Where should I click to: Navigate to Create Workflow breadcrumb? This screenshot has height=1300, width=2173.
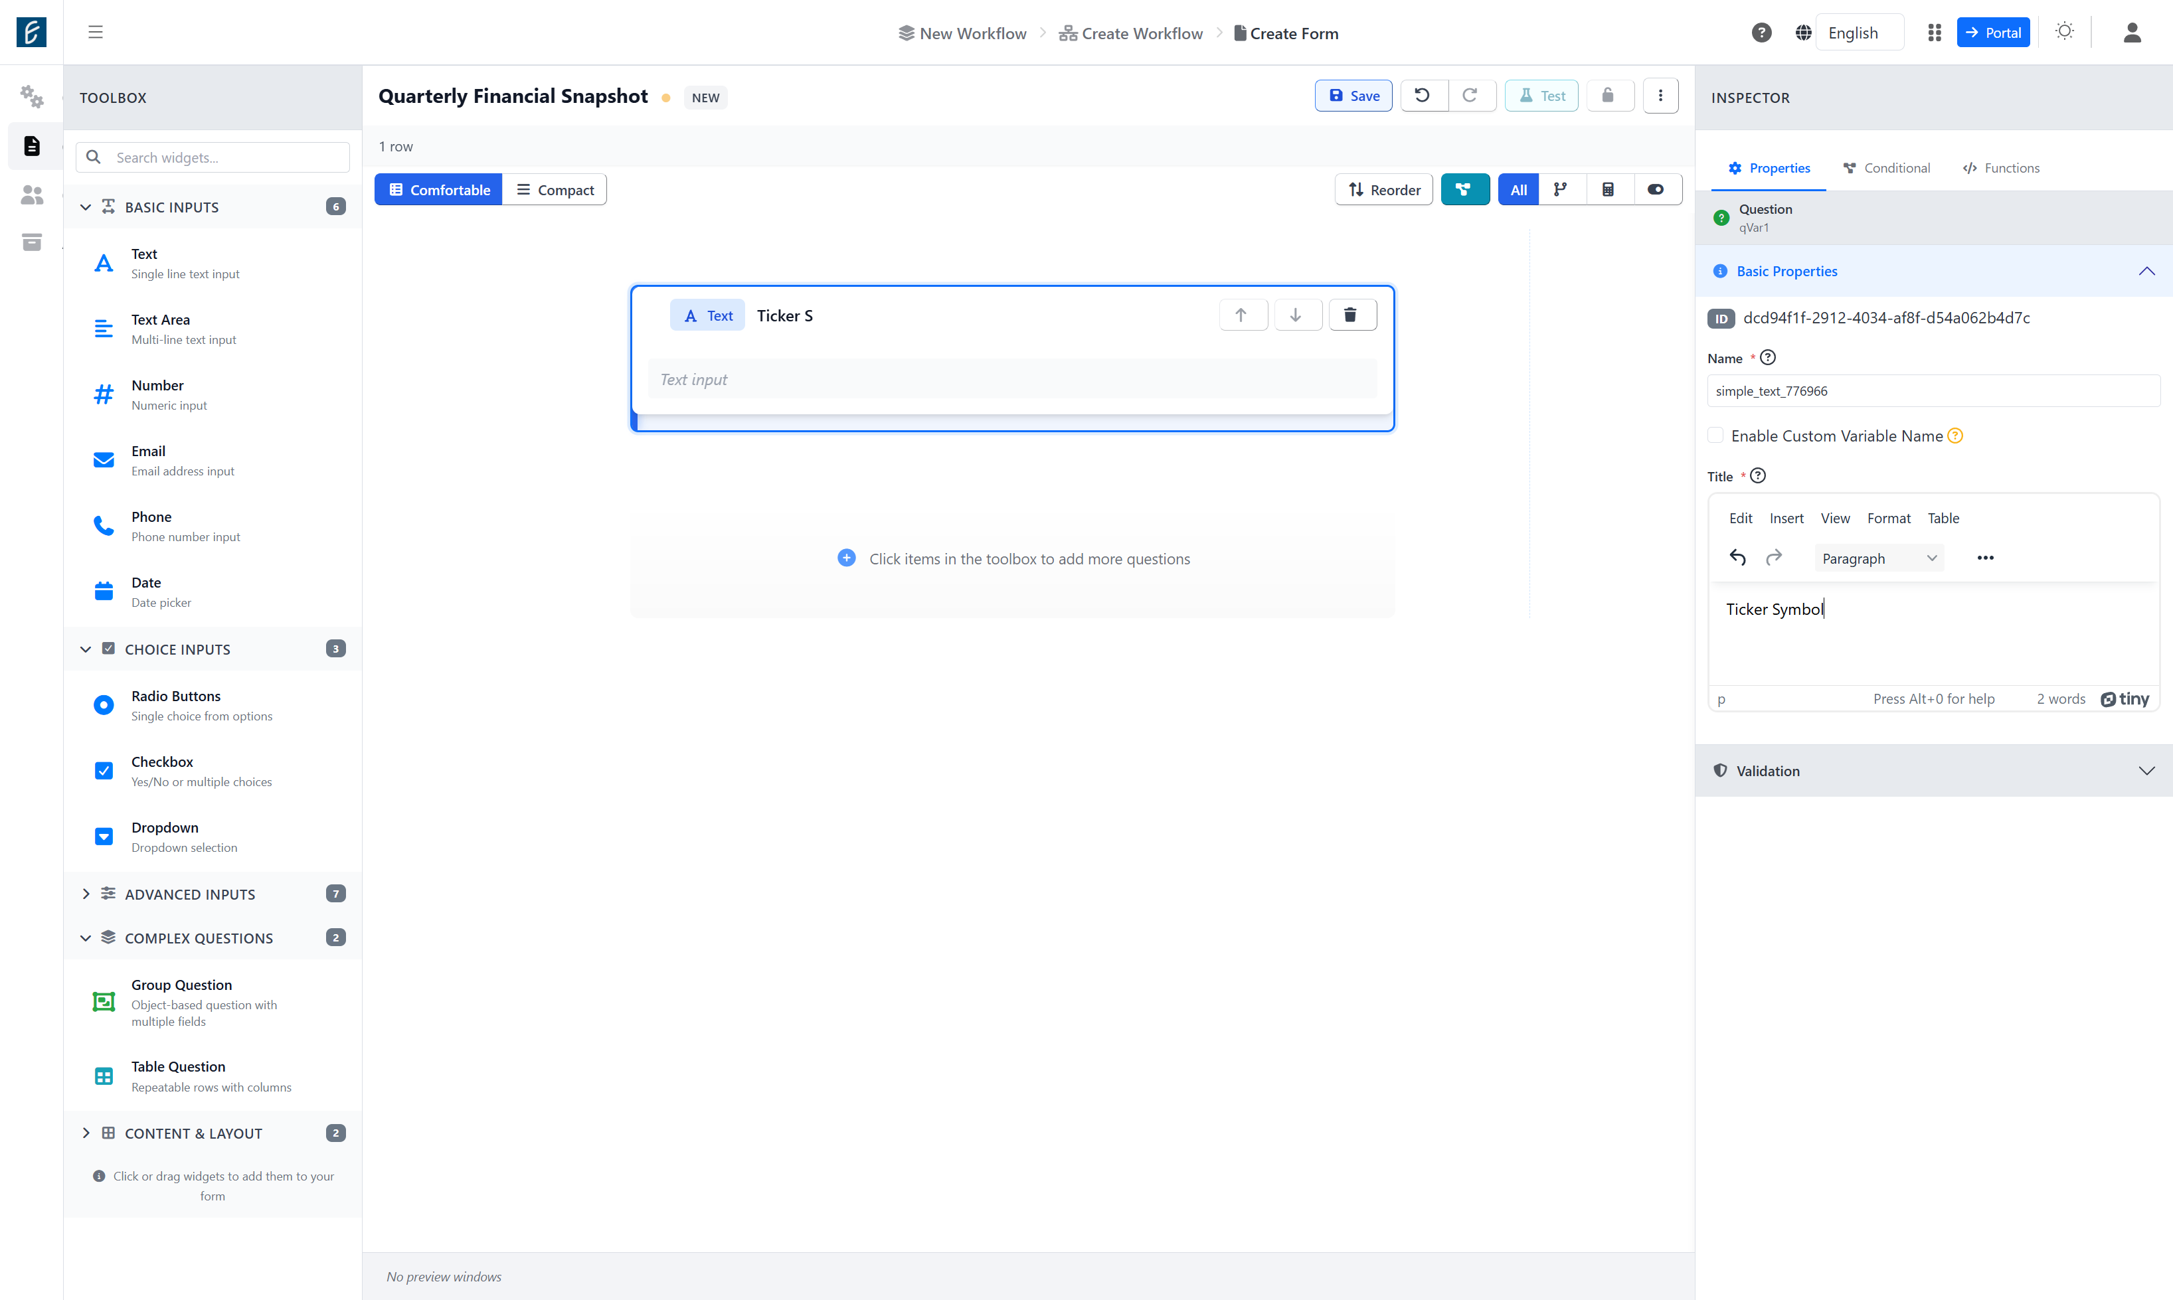[x=1131, y=33]
